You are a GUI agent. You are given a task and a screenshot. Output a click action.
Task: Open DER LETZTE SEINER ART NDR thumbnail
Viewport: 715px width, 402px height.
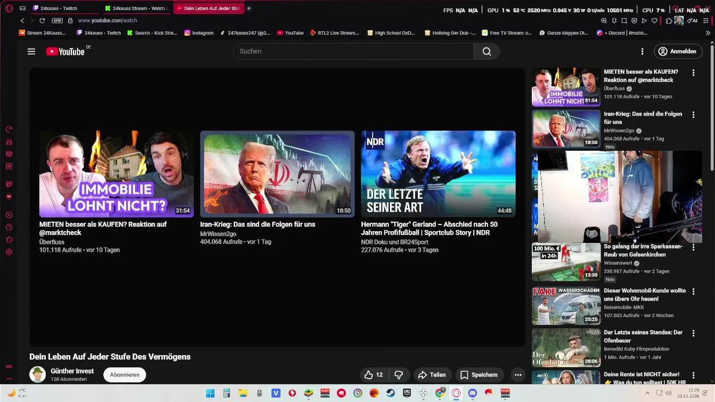pyautogui.click(x=438, y=174)
